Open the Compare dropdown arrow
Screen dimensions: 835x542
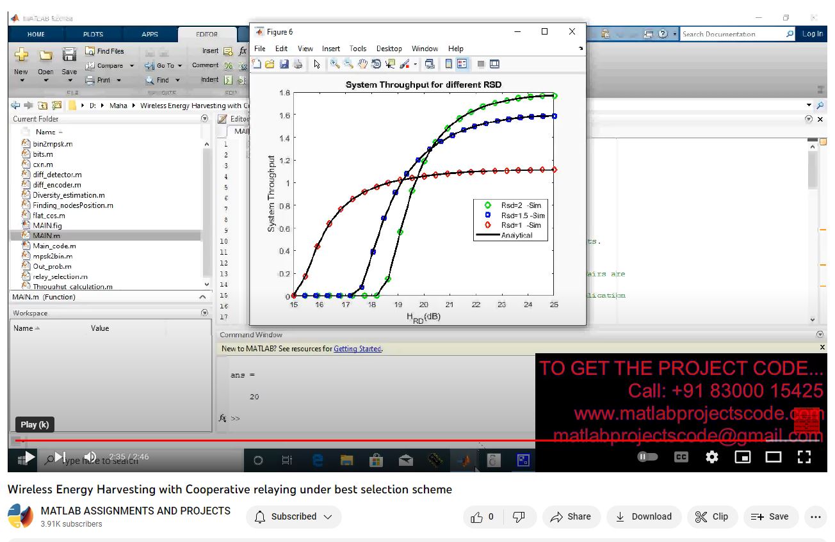pos(132,66)
